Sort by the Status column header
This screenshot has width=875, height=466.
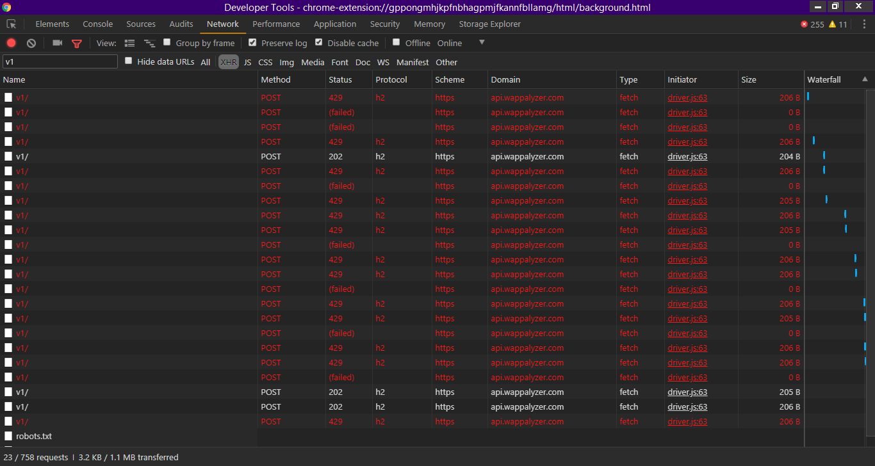[349, 79]
